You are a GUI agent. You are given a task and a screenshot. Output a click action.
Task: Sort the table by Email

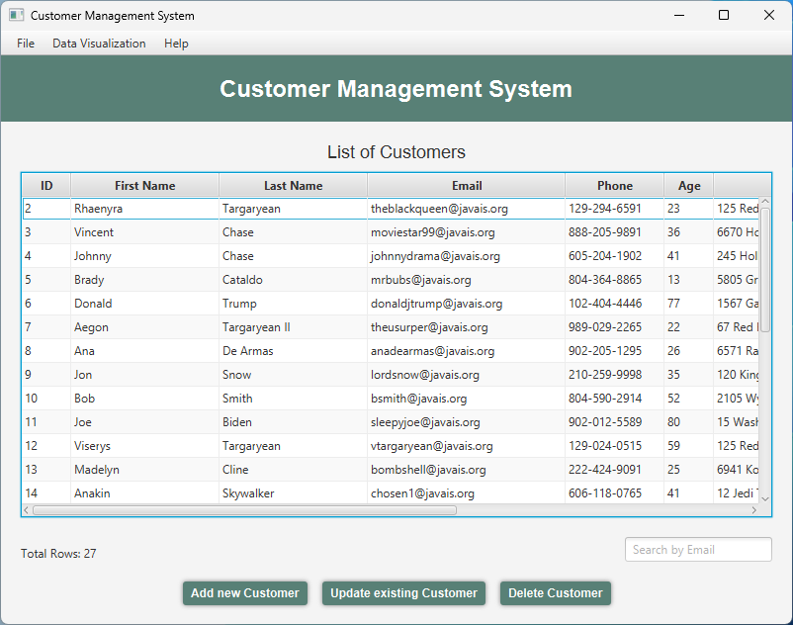[x=467, y=185]
